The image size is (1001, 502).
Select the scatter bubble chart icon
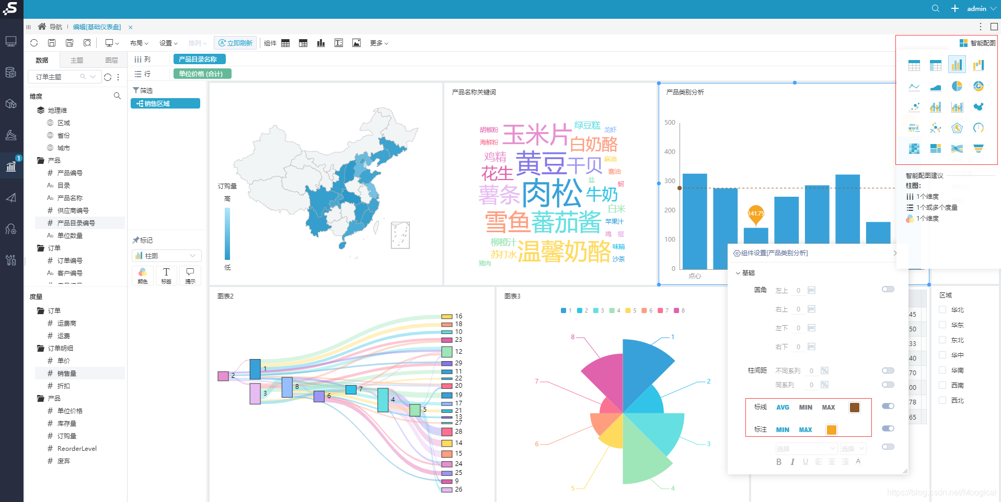[x=914, y=107]
